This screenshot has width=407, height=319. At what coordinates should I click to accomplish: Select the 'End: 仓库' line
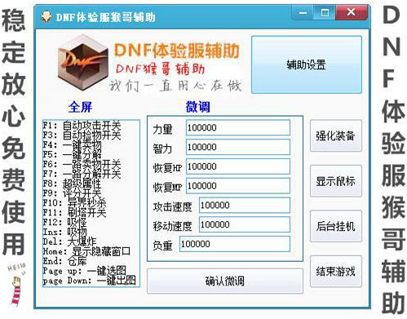pos(65,261)
